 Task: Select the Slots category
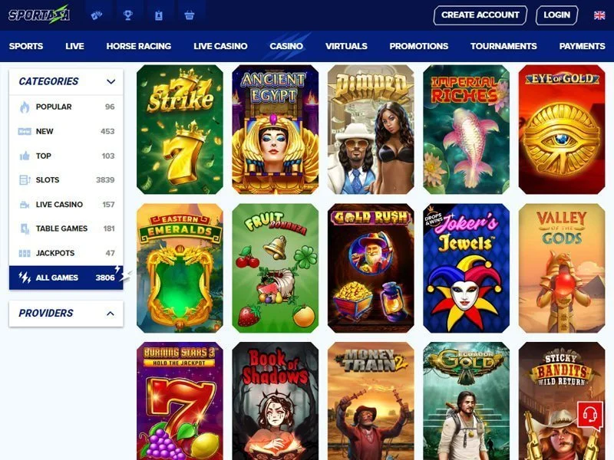(66, 180)
